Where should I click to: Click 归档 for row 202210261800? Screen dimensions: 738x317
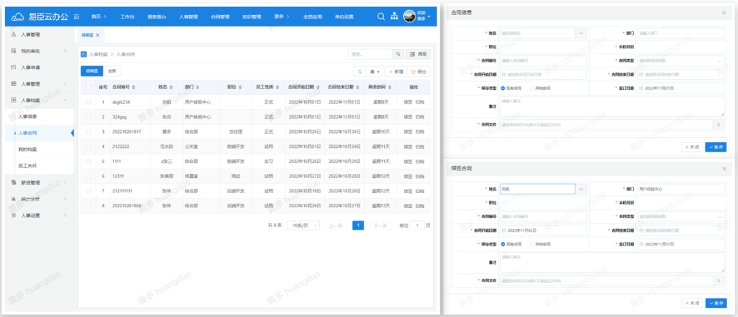point(420,206)
